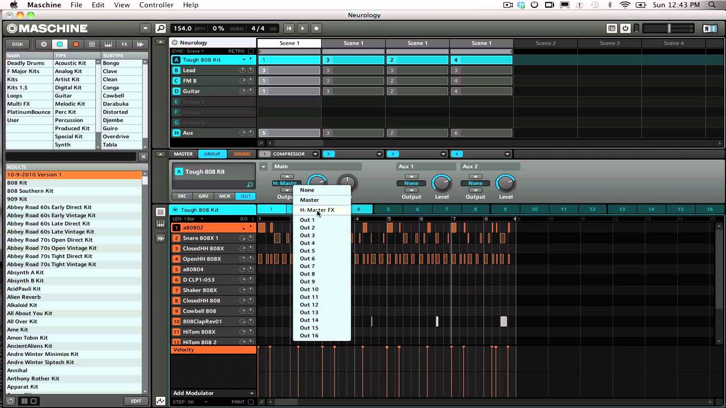Click the browser refresh/prehear circular icon

click(10, 401)
